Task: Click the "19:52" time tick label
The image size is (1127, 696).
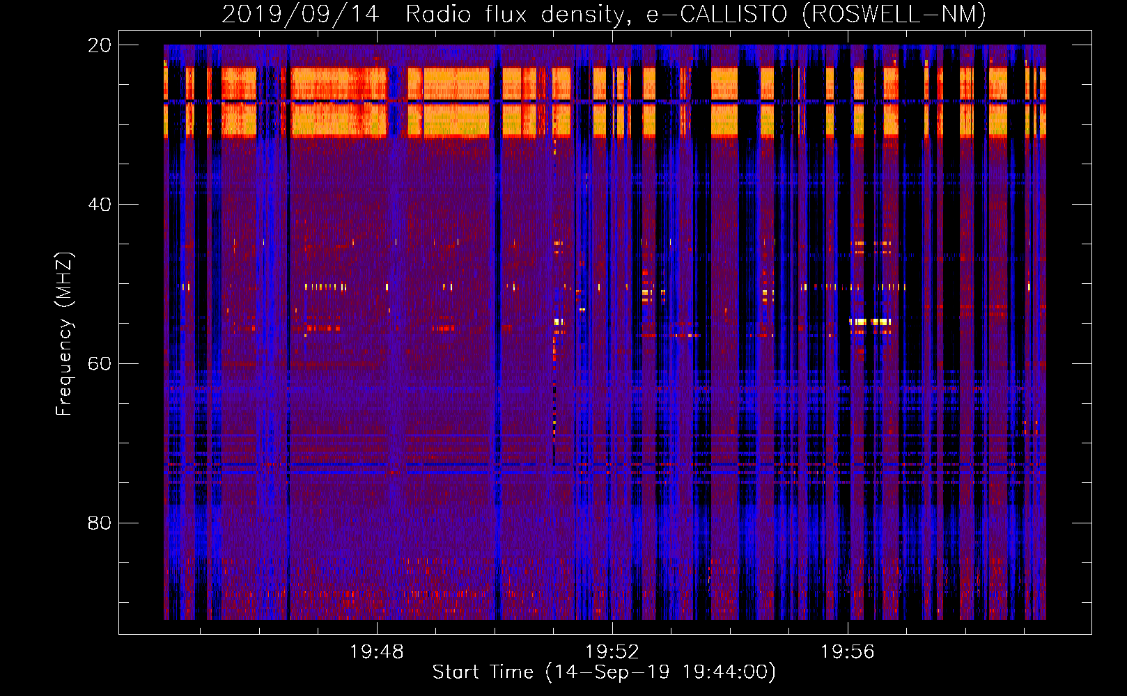Action: (612, 651)
